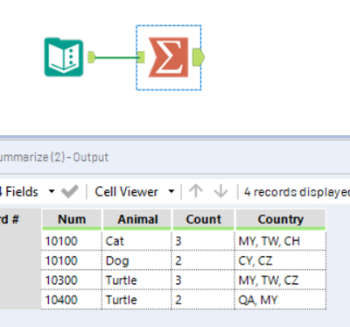Select the Count cell in Dog row

point(203,260)
